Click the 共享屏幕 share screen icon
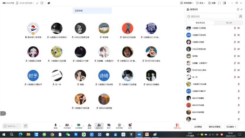The image size is (245, 138). [79, 125]
